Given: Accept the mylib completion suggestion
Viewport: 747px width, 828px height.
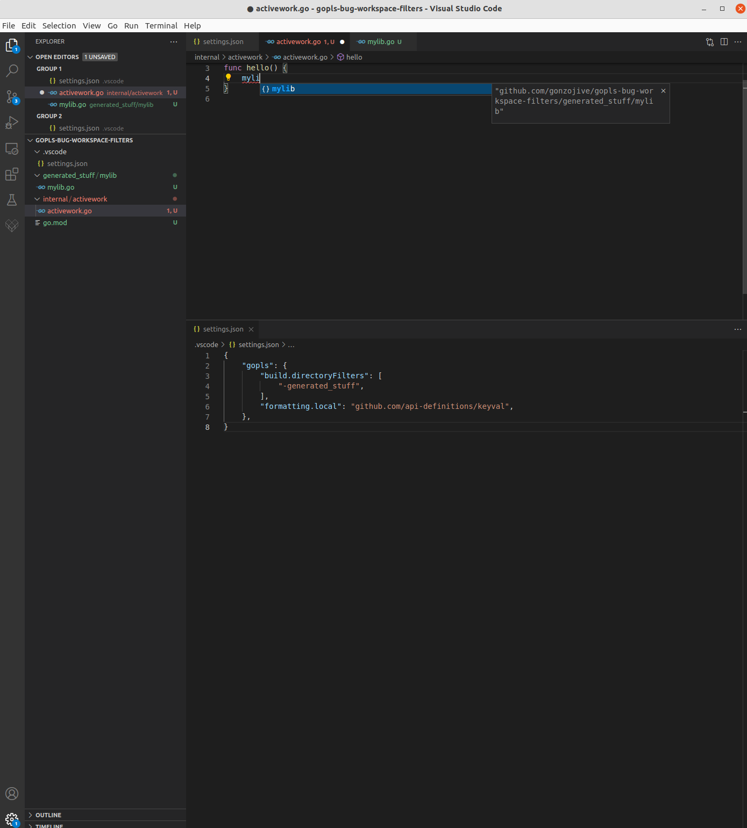Looking at the screenshot, I should pyautogui.click(x=375, y=89).
